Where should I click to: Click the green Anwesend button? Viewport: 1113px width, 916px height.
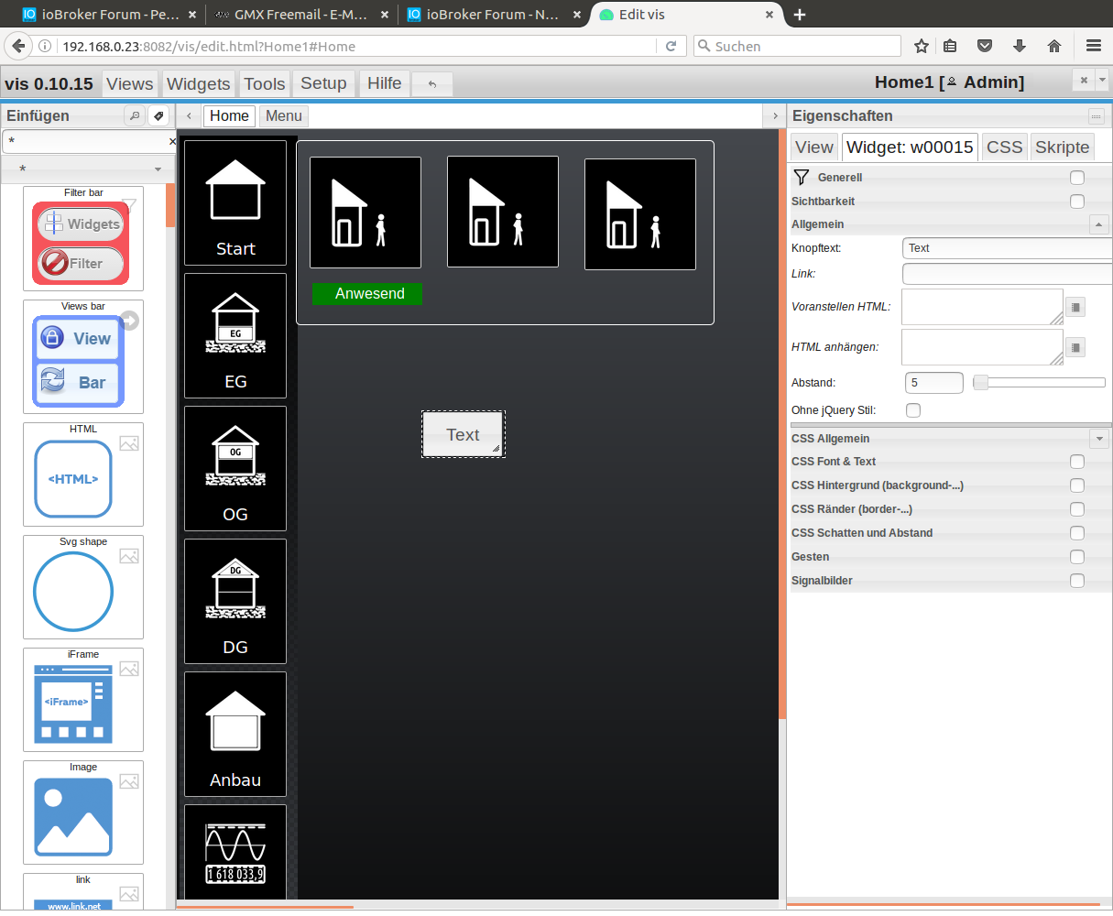coord(368,294)
